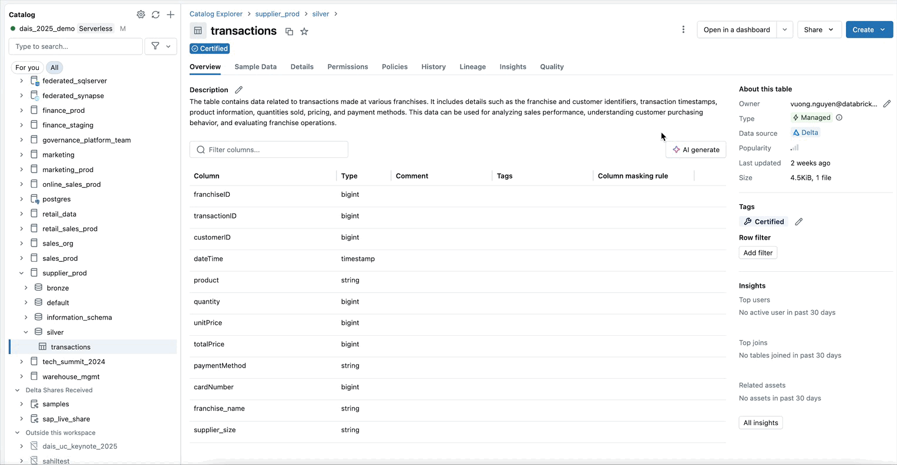The image size is (897, 465).
Task: Edit the Certified tag
Action: (x=798, y=222)
